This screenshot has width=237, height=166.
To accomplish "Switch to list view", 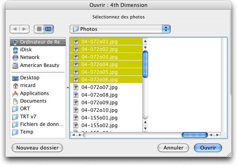I will tap(39, 29).
